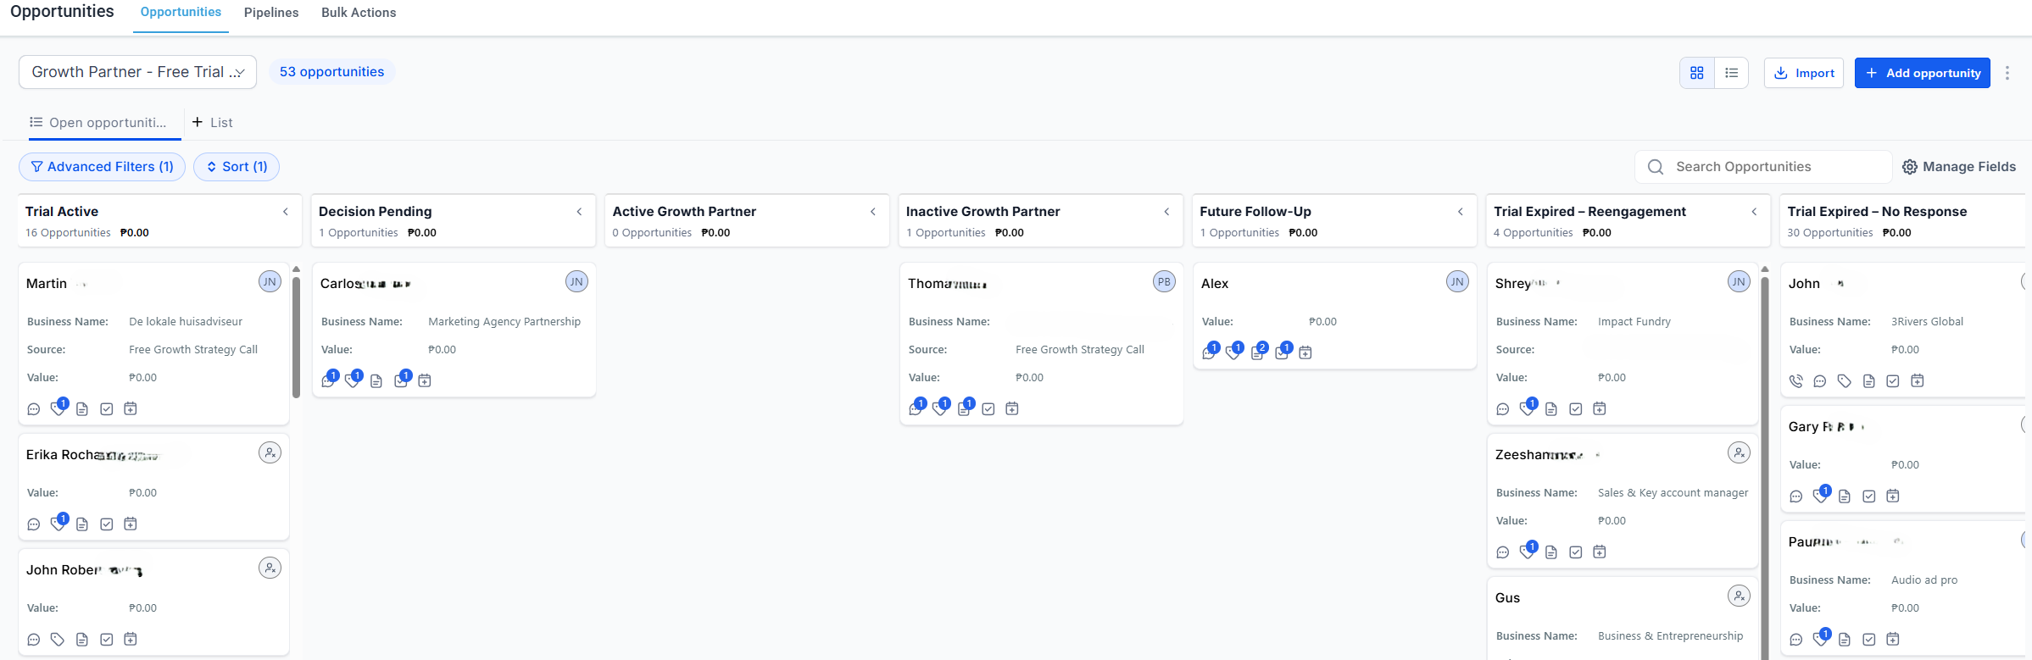Click '3Rivers Global' business name text
The image size is (2032, 660).
[1927, 322]
